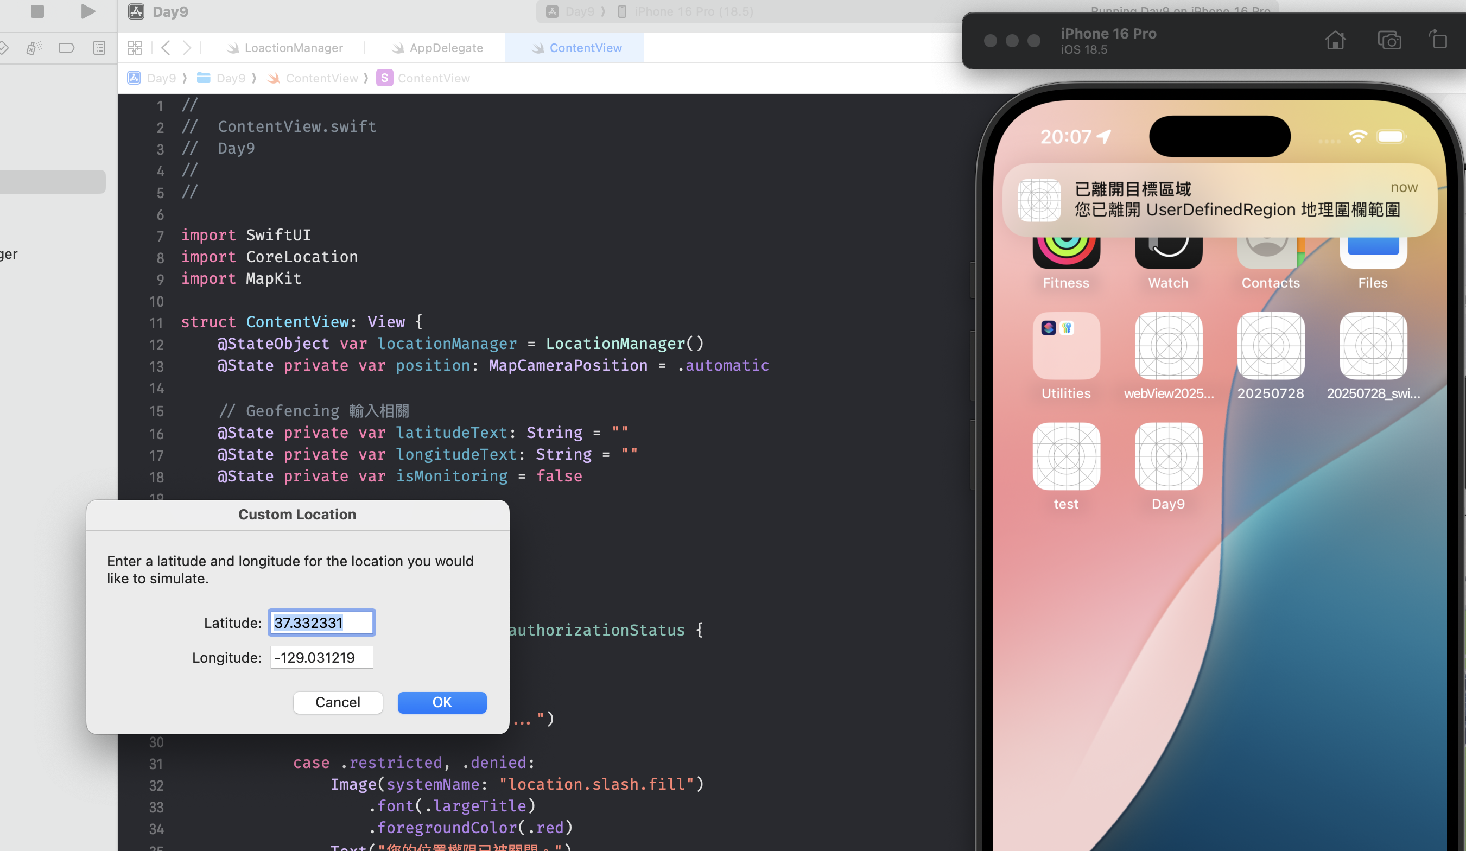The width and height of the screenshot is (1466, 851).
Task: Cancel the Custom Location dialog
Action: pyautogui.click(x=338, y=702)
